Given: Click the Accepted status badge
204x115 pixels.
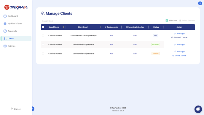Looking at the screenshot, I should pyautogui.click(x=155, y=45).
